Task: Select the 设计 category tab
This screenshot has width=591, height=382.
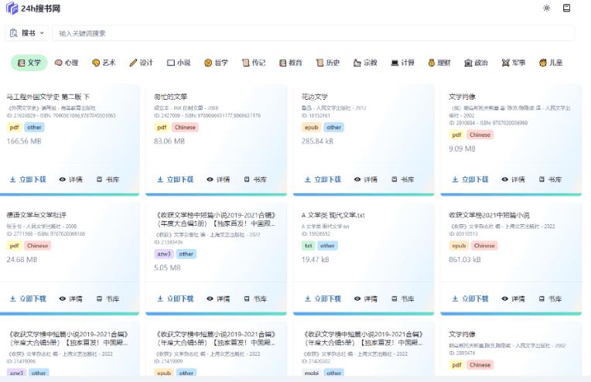Action: tap(142, 63)
